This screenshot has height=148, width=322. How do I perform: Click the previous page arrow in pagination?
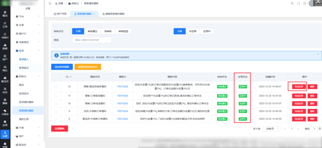tap(285, 129)
